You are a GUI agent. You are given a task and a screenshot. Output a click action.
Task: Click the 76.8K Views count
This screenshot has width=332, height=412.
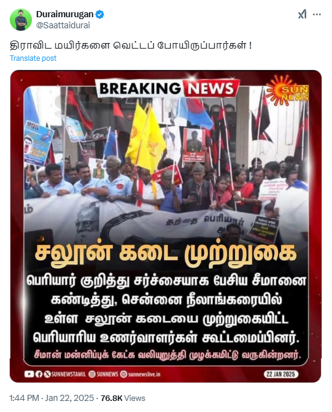tap(123, 398)
